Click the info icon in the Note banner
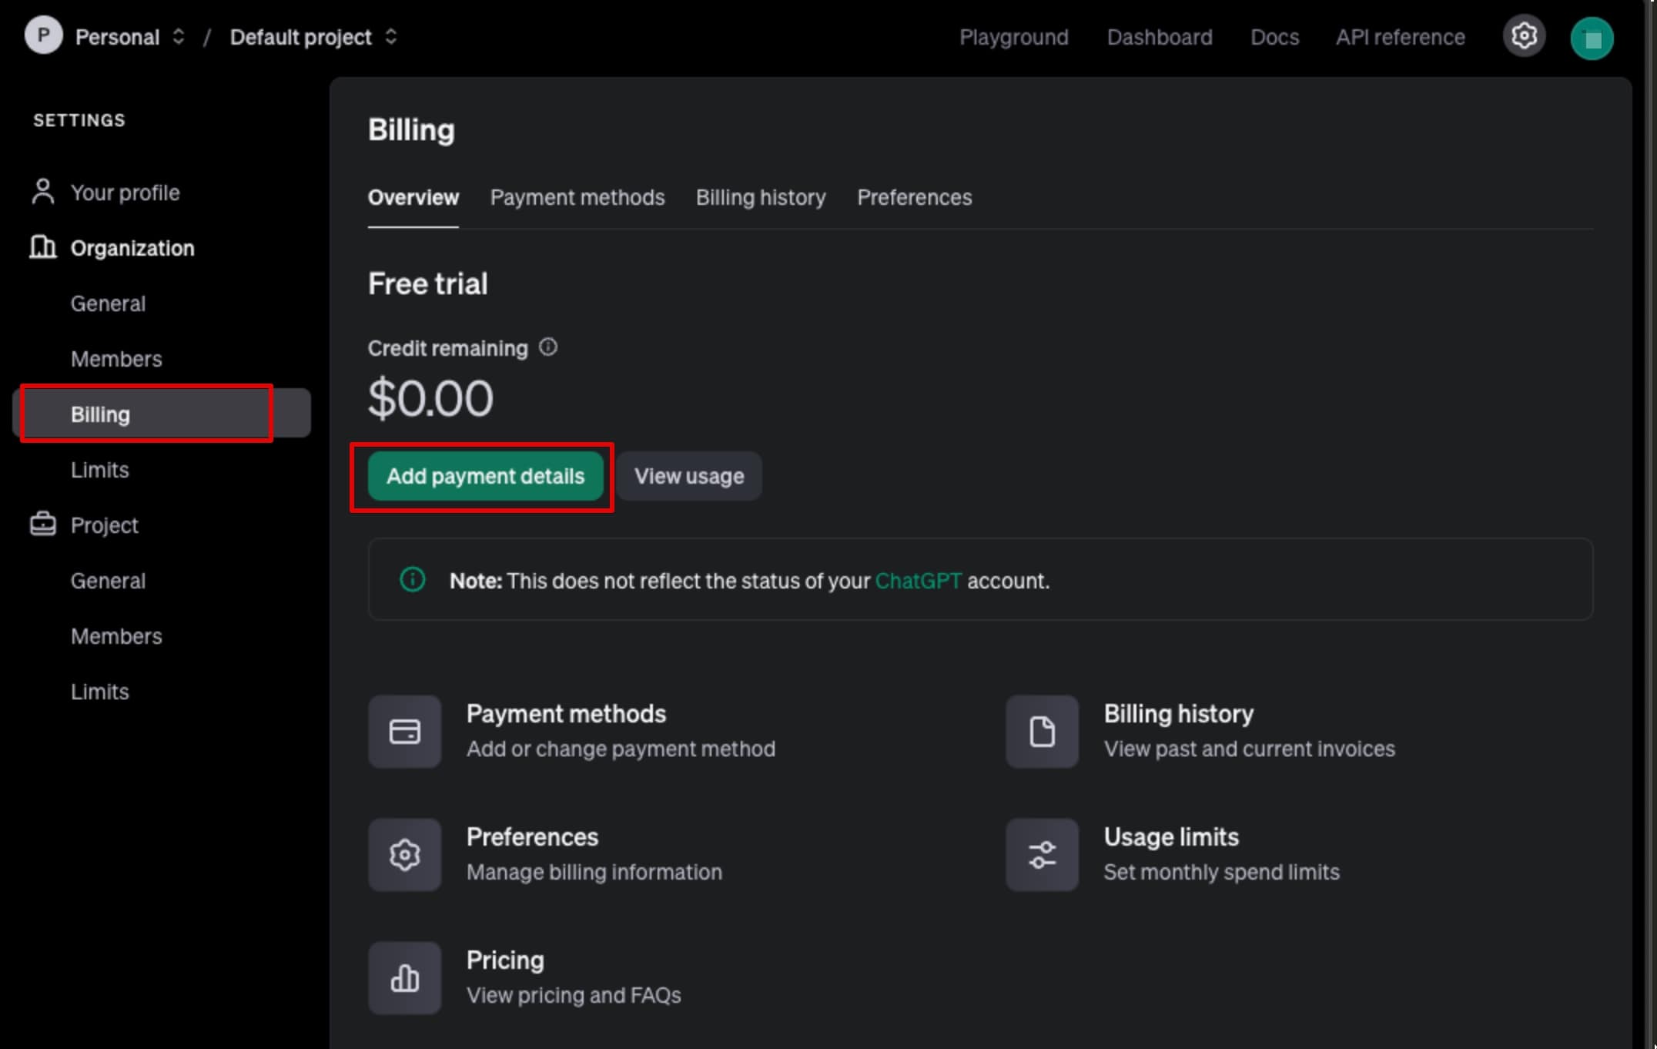 413,579
